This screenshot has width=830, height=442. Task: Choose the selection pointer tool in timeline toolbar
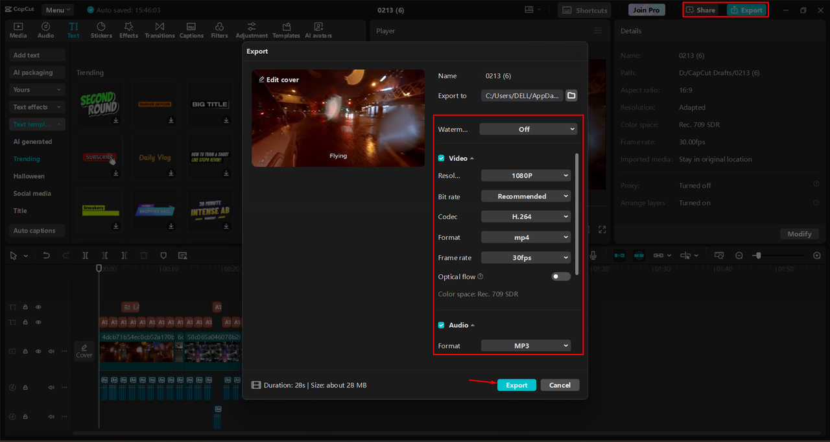[14, 256]
